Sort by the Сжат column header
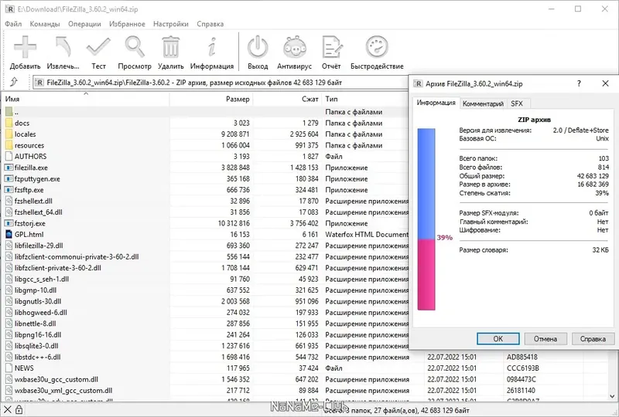Viewport: 619px width, 417px height. (287, 99)
